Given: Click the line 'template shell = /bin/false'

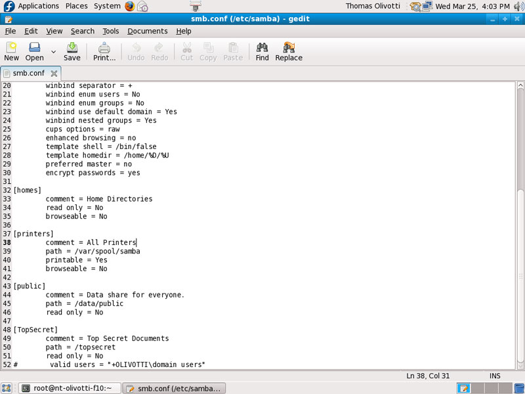Looking at the screenshot, I should coord(101,146).
